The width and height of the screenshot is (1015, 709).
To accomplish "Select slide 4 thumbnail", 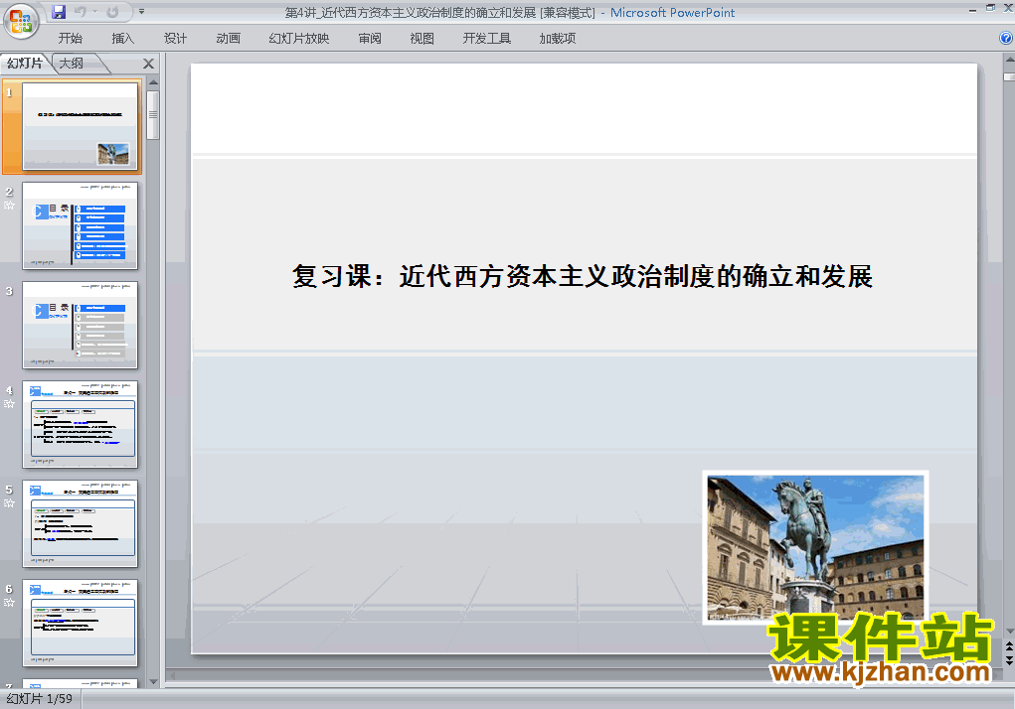I will [81, 425].
